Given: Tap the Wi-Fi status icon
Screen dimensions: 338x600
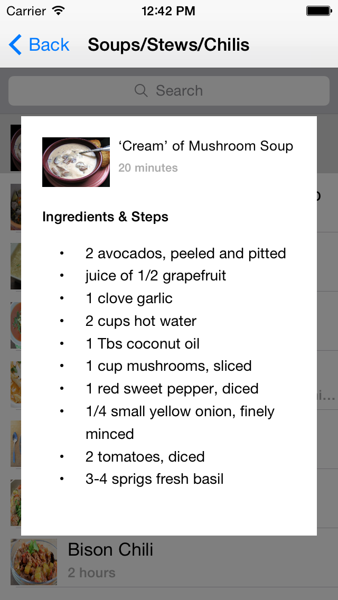Looking at the screenshot, I should pos(58,11).
